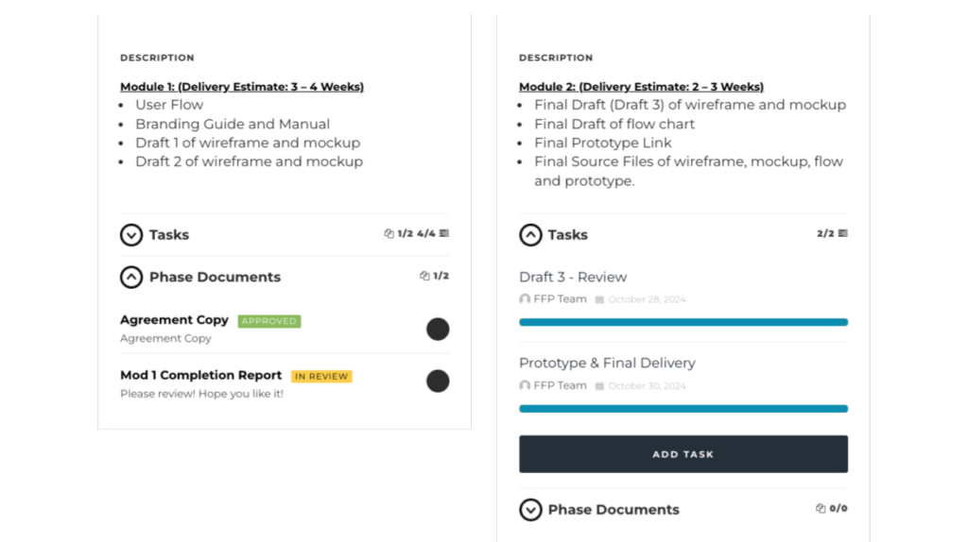The width and height of the screenshot is (968, 542).
Task: Click the list icon after 4/4 count
Action: click(444, 233)
